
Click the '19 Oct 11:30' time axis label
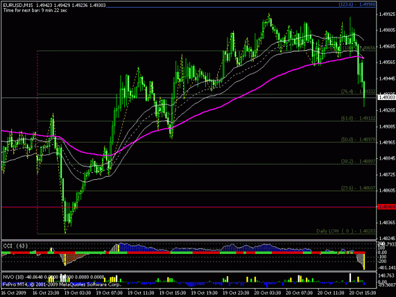(141, 293)
